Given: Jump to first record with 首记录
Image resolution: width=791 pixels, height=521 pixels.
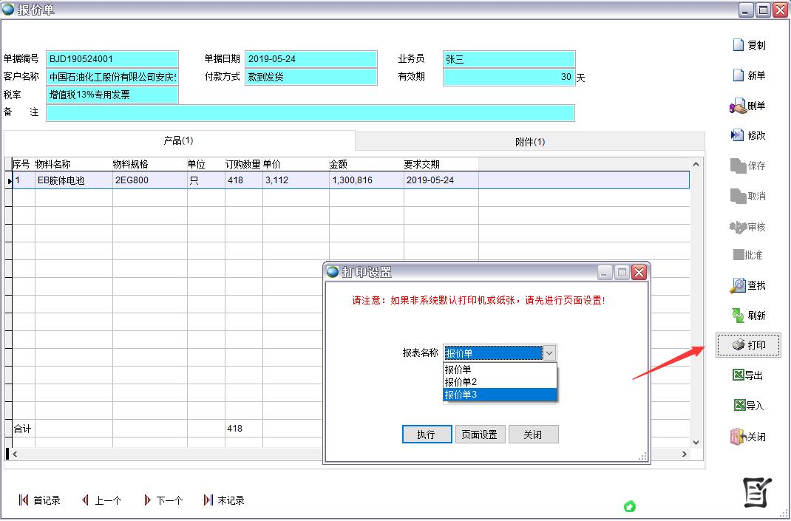Looking at the screenshot, I should [39, 500].
